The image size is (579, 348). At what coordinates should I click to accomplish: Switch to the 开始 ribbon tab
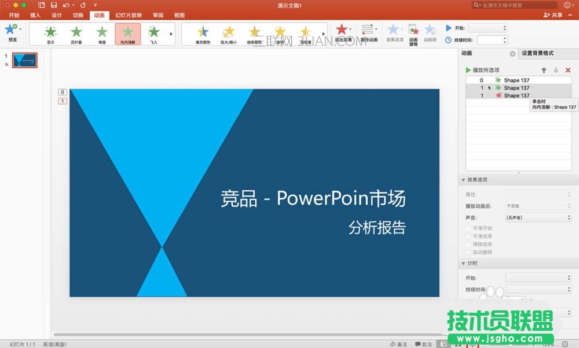pos(14,15)
